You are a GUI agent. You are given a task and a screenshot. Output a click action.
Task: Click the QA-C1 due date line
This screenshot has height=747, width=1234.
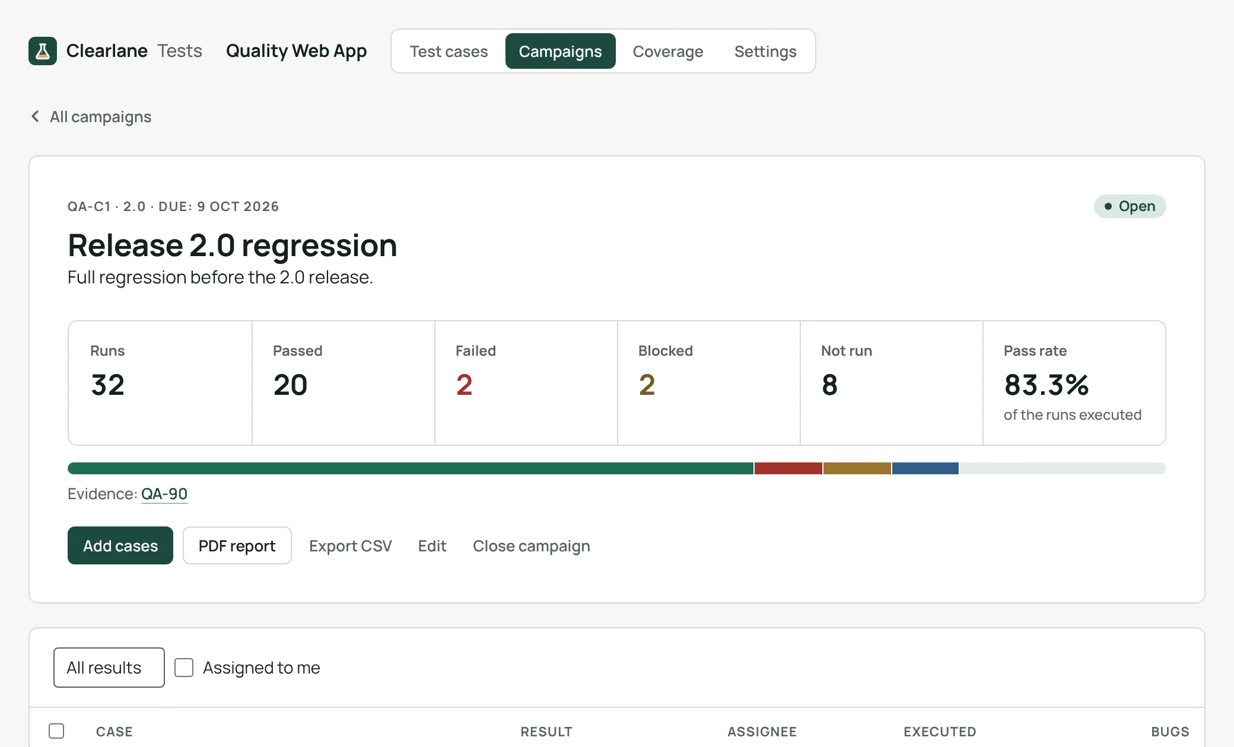[173, 206]
